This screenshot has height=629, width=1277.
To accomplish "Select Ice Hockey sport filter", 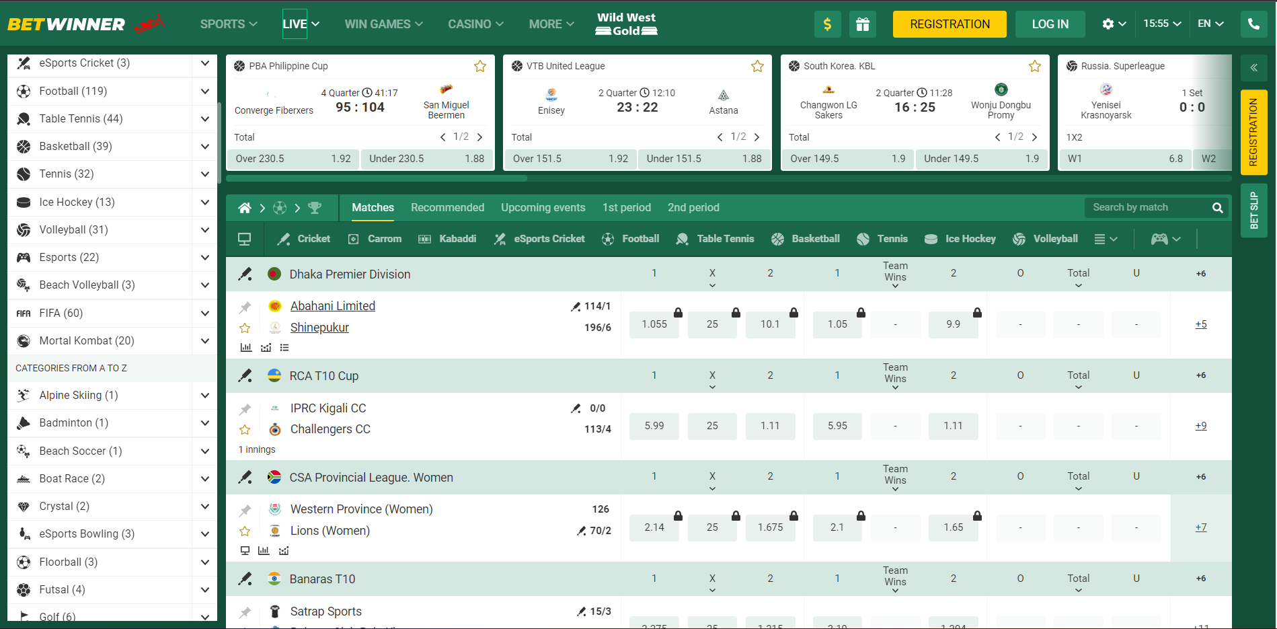I will pos(960,239).
